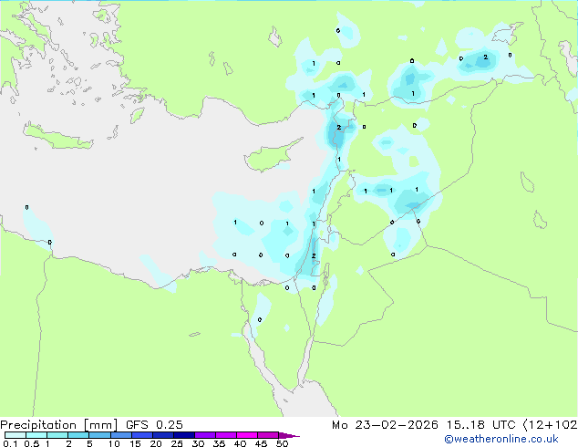Choose the 20–25 mm legend color swatch
Viewport: 578px width, 447px height.
(x=162, y=435)
